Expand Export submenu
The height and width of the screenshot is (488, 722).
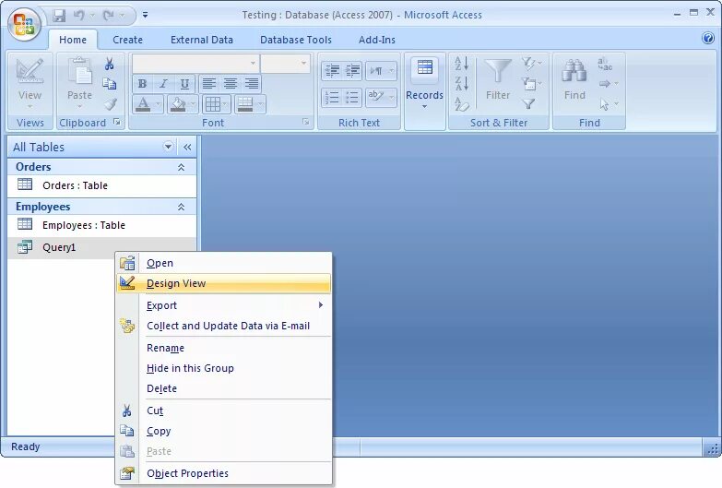click(x=224, y=305)
